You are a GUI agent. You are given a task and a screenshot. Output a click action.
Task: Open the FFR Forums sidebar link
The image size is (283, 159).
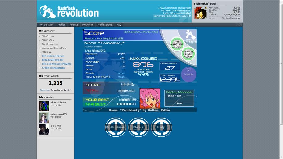(48, 36)
